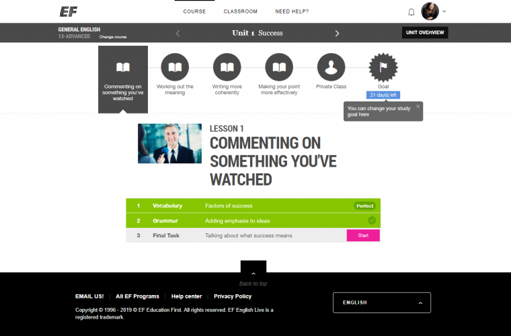Go to previous unit with left chevron
Screen dimensions: 511x336
tap(178, 33)
